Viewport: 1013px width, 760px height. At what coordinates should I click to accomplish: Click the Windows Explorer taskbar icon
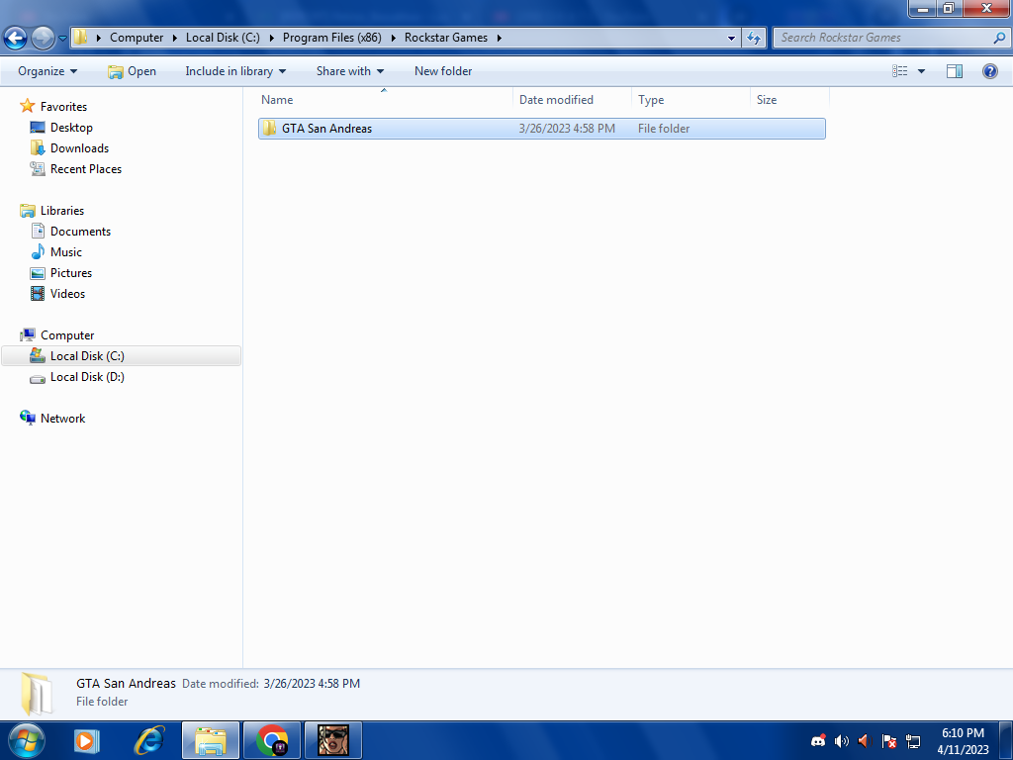pos(211,740)
